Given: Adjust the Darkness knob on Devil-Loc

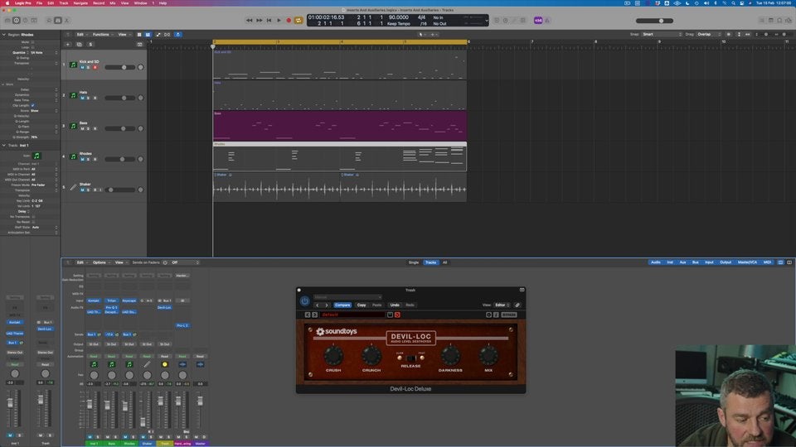Looking at the screenshot, I should [450, 356].
